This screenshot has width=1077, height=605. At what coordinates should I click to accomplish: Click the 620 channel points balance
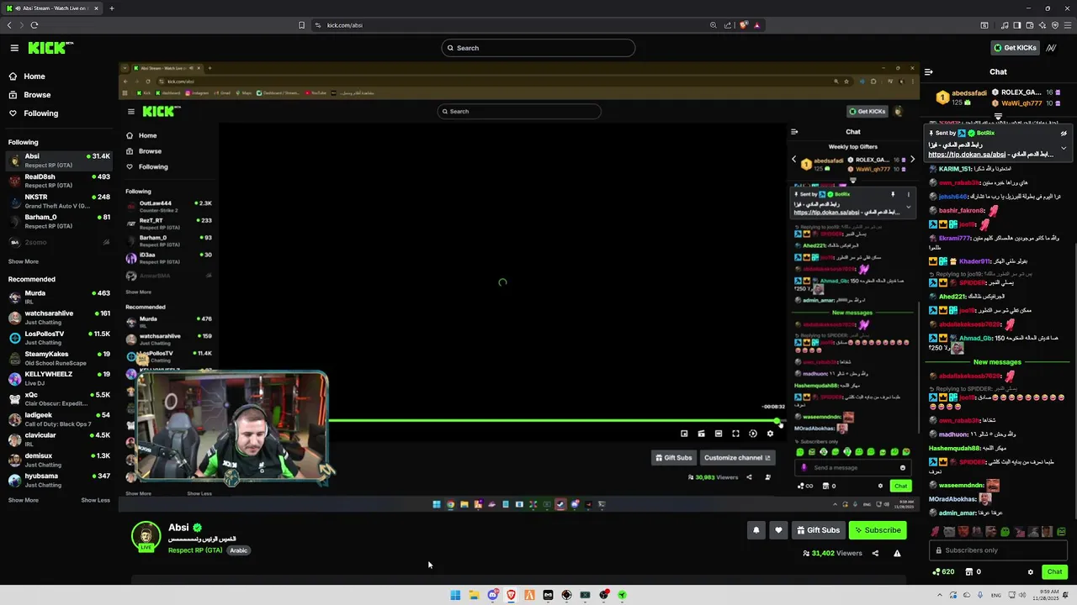click(943, 572)
